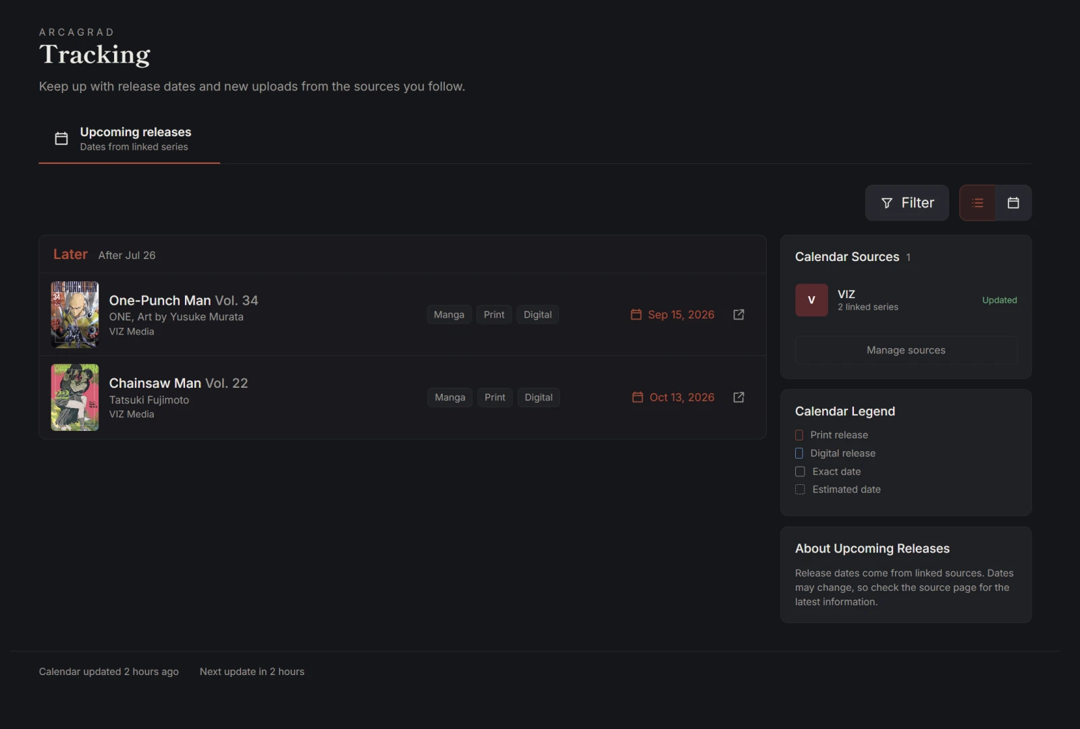Click the VIZ source avatar icon

[x=811, y=300]
